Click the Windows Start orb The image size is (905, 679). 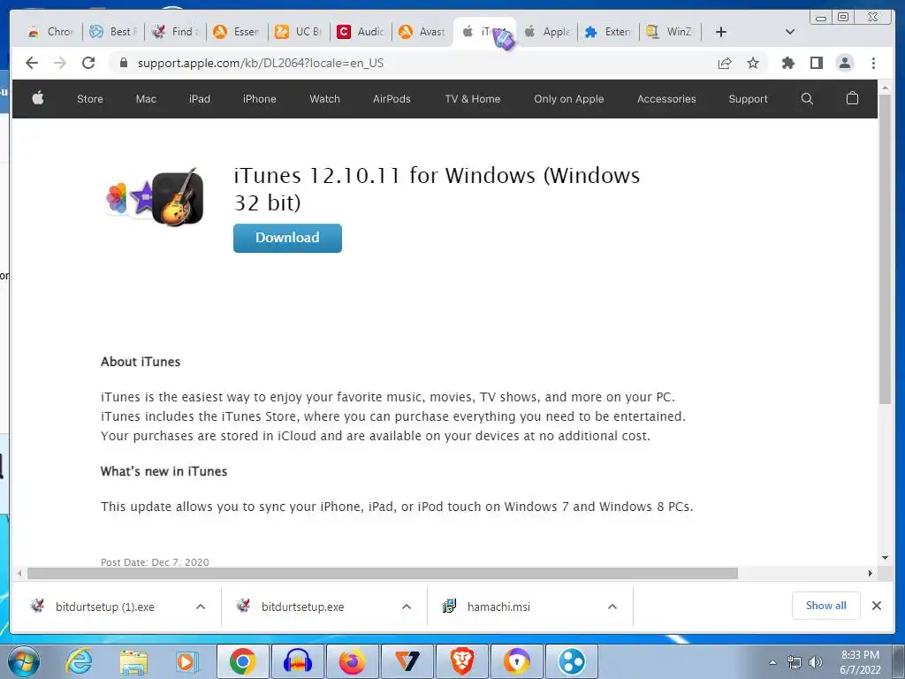pos(23,661)
